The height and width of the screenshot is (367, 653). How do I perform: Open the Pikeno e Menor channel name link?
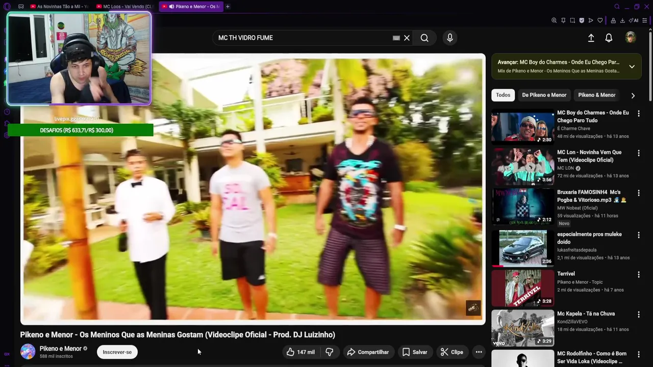tap(61, 349)
